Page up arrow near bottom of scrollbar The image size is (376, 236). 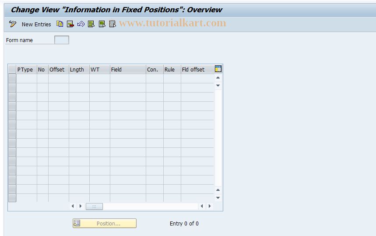pos(218,190)
